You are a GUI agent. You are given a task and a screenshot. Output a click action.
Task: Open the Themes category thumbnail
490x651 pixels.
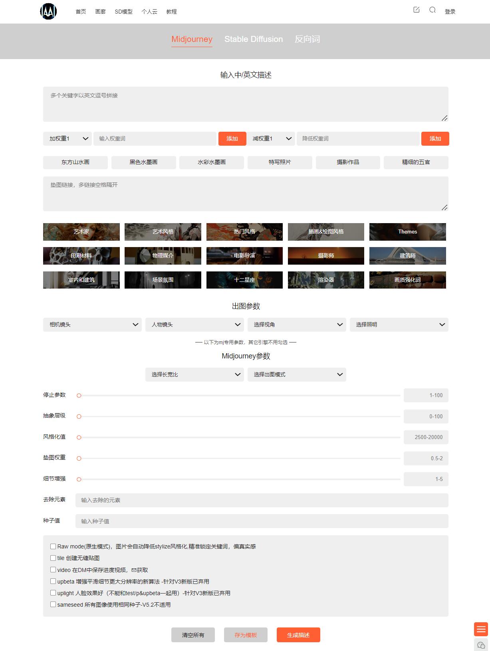tap(408, 232)
